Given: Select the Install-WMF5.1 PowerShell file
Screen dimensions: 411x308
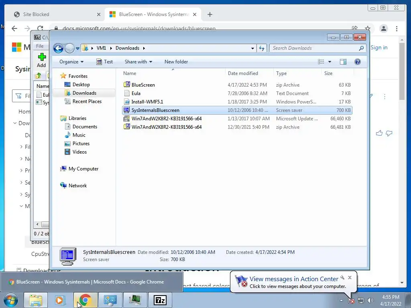Looking at the screenshot, I should pos(237,101).
